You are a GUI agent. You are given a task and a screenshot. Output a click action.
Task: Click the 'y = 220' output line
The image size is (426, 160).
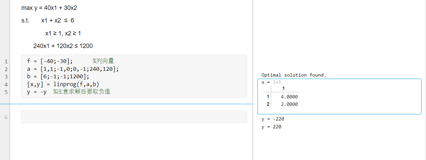tap(271, 127)
